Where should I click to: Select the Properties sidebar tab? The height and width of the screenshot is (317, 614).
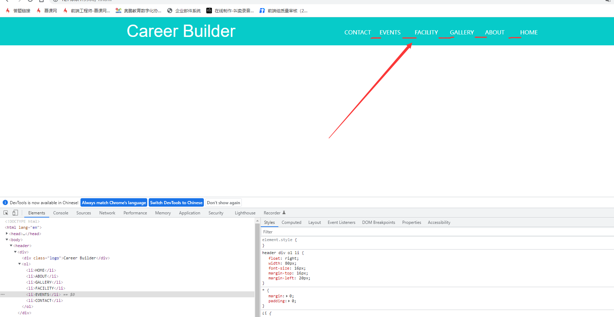coord(412,222)
